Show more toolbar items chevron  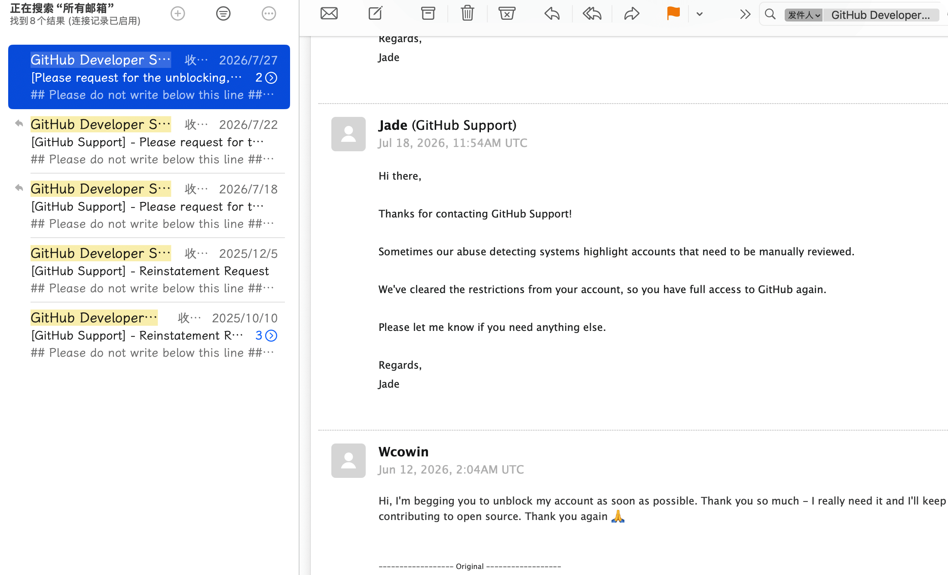point(745,15)
